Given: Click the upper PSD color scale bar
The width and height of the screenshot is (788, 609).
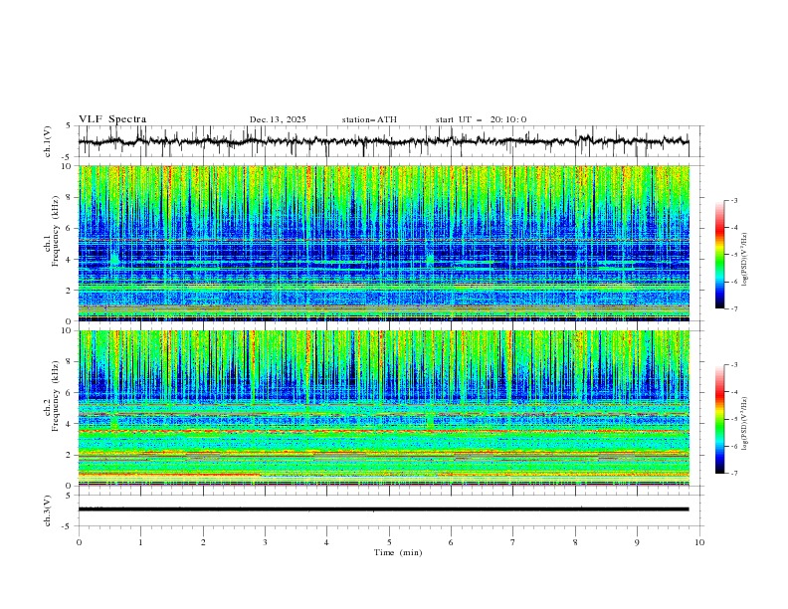Looking at the screenshot, I should 719,255.
